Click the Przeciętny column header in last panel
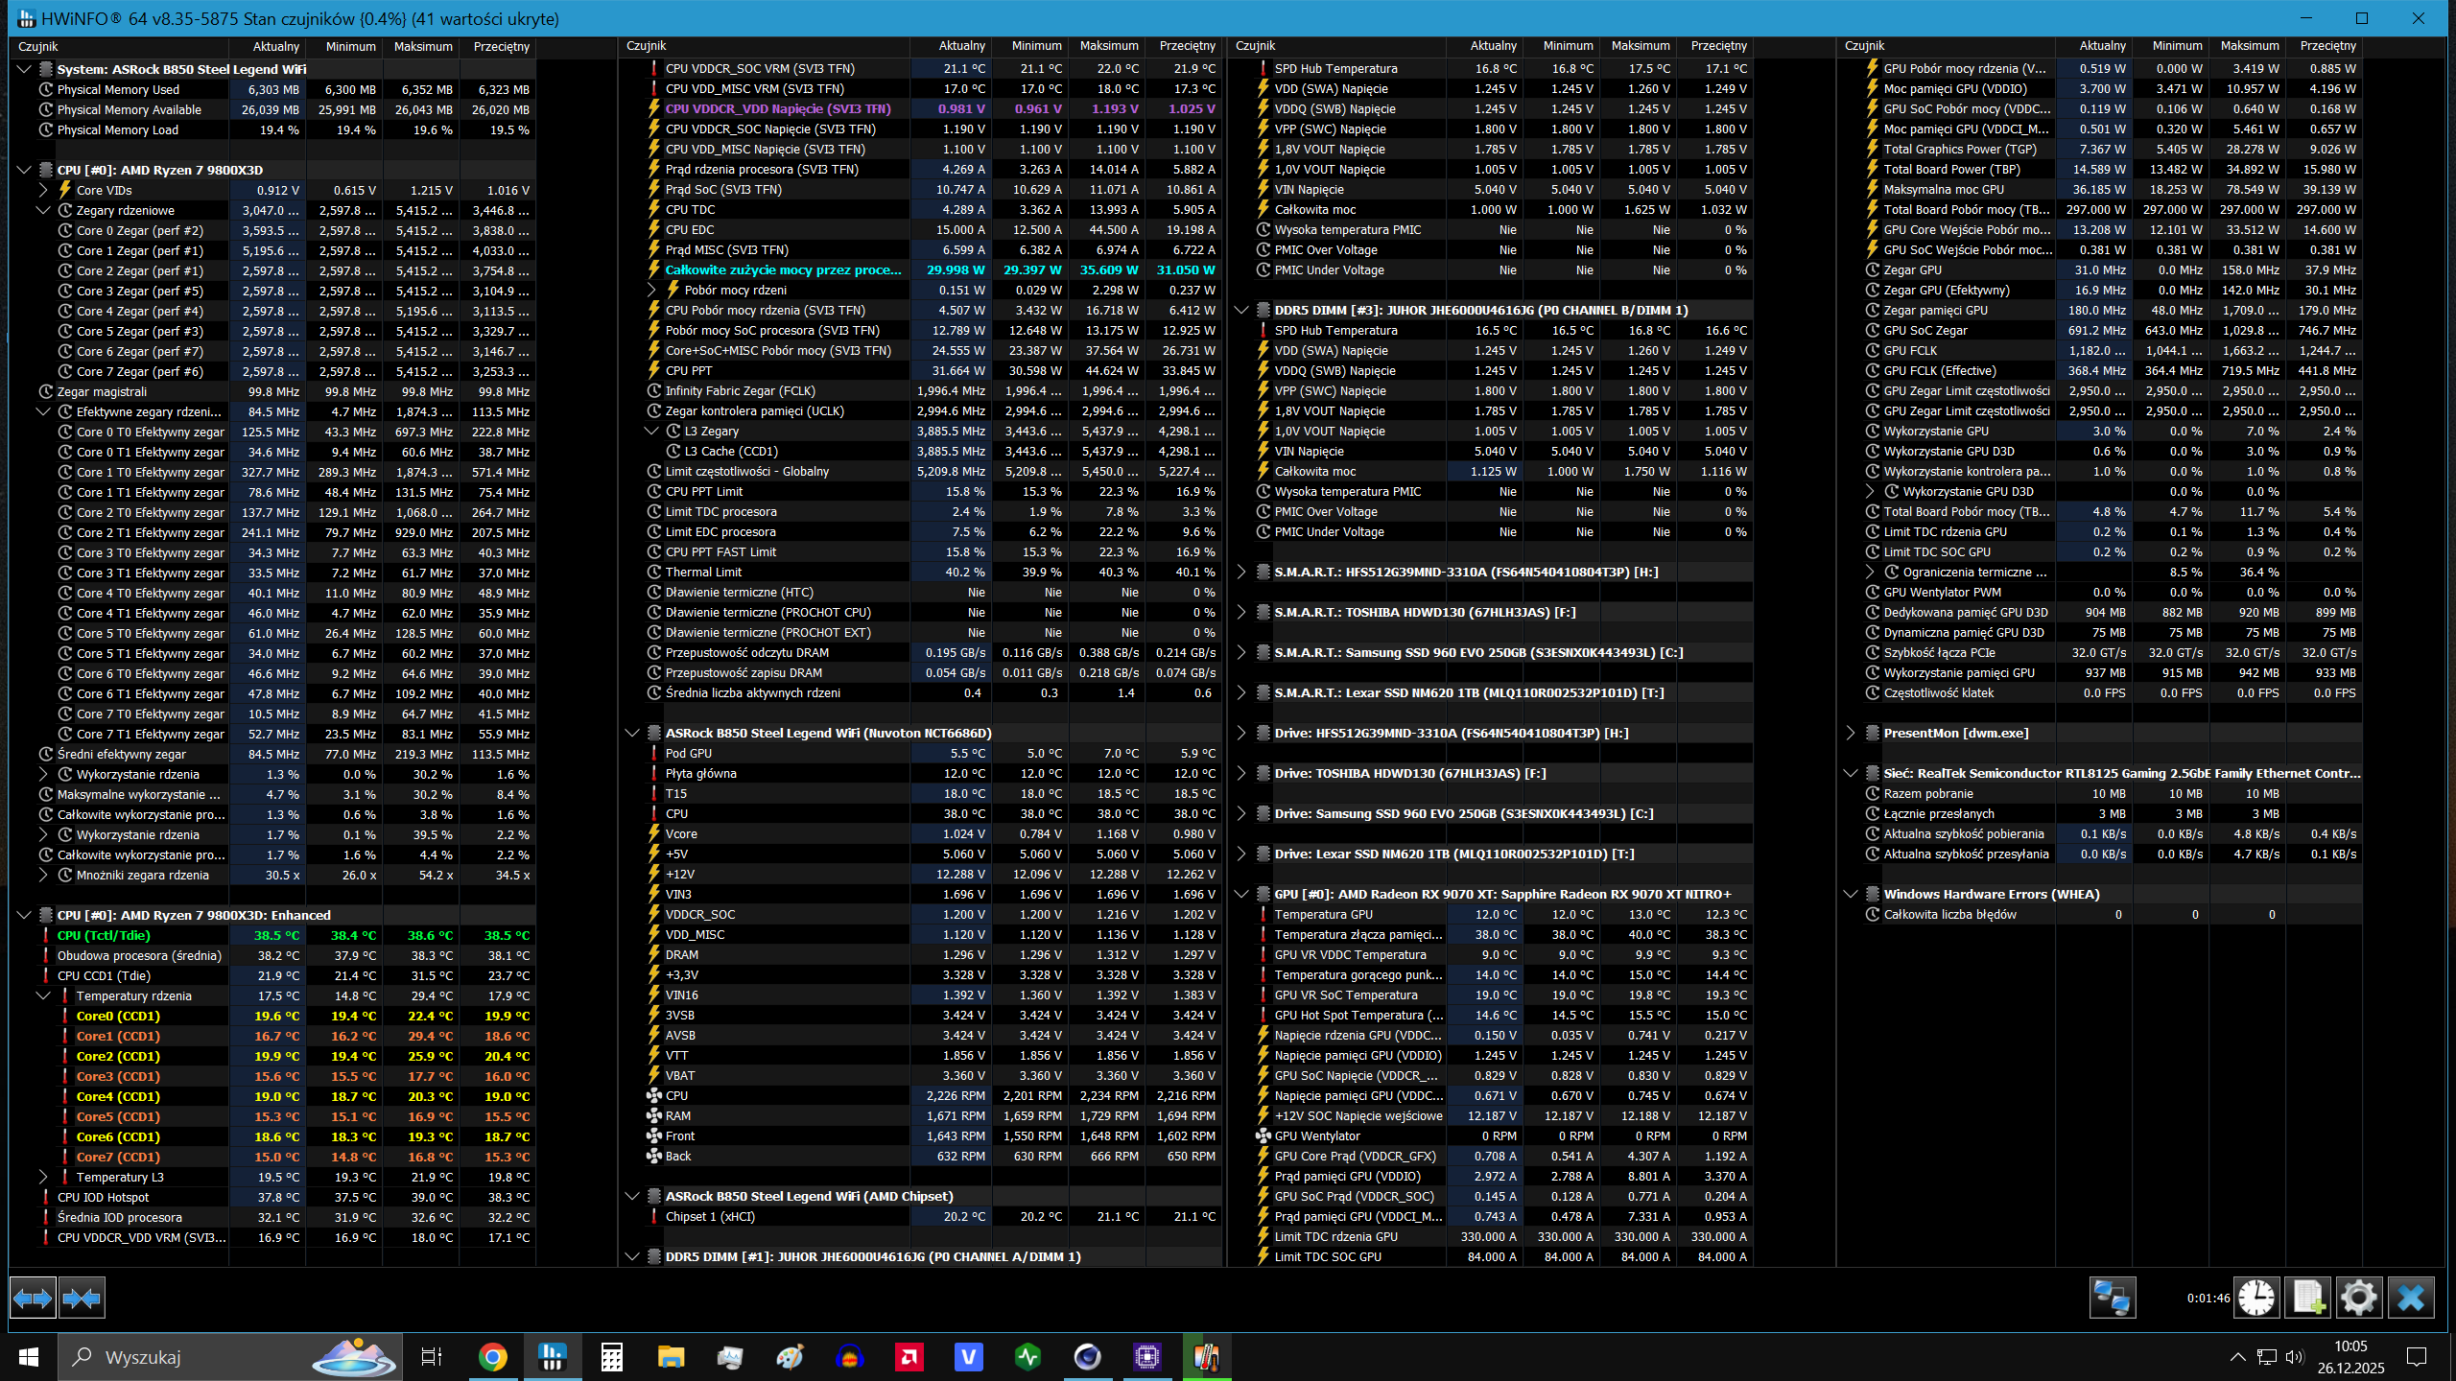This screenshot has width=2456, height=1381. 2327,45
